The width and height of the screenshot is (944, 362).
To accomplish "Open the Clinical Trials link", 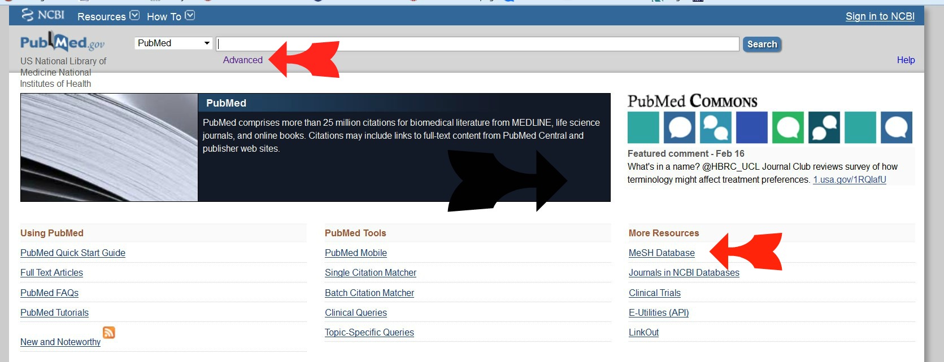I will click(x=655, y=293).
